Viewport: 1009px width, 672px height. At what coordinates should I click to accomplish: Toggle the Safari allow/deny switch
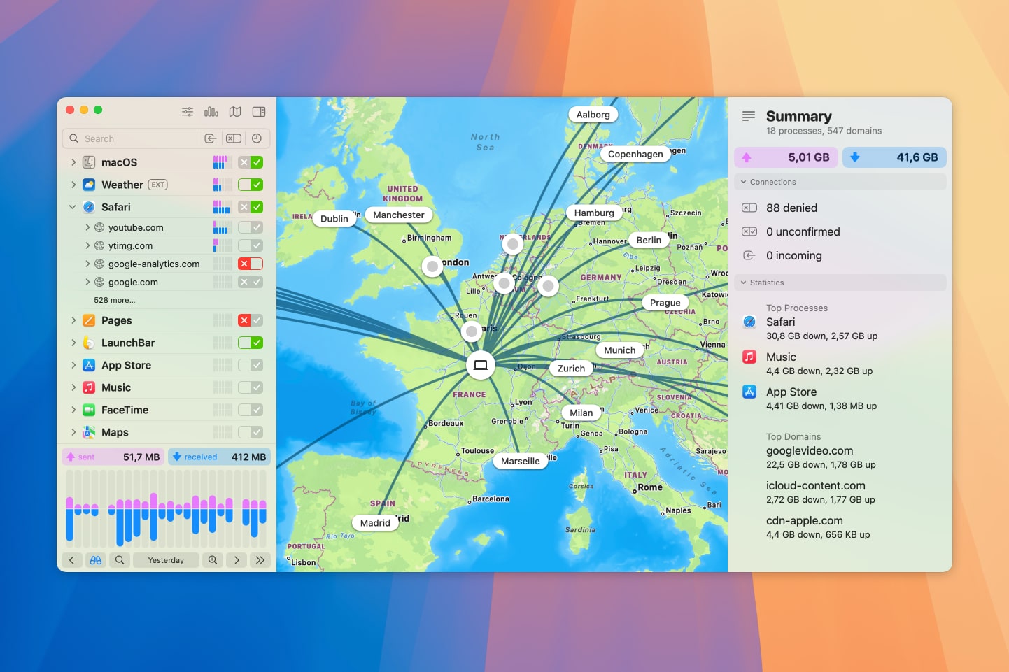pos(251,207)
